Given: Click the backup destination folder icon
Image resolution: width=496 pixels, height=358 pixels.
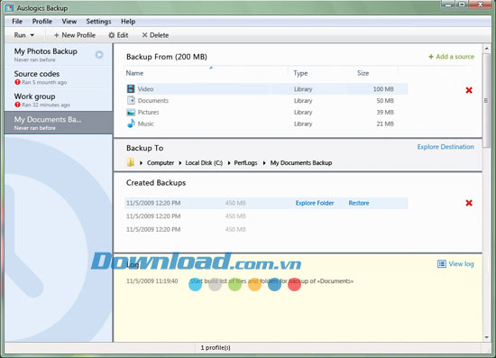Looking at the screenshot, I should point(131,162).
